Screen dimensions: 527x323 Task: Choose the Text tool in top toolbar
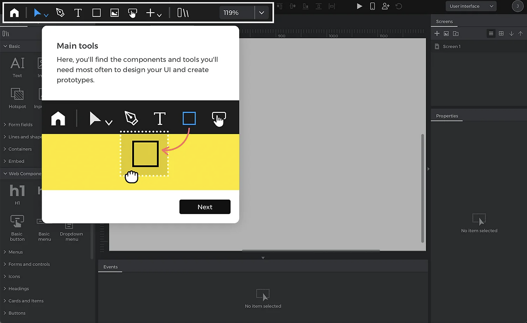coord(78,13)
